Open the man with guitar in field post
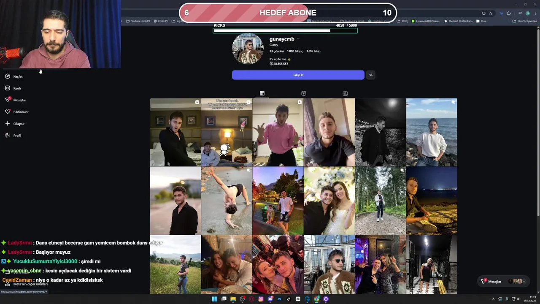540x304 pixels. pyautogui.click(x=175, y=264)
